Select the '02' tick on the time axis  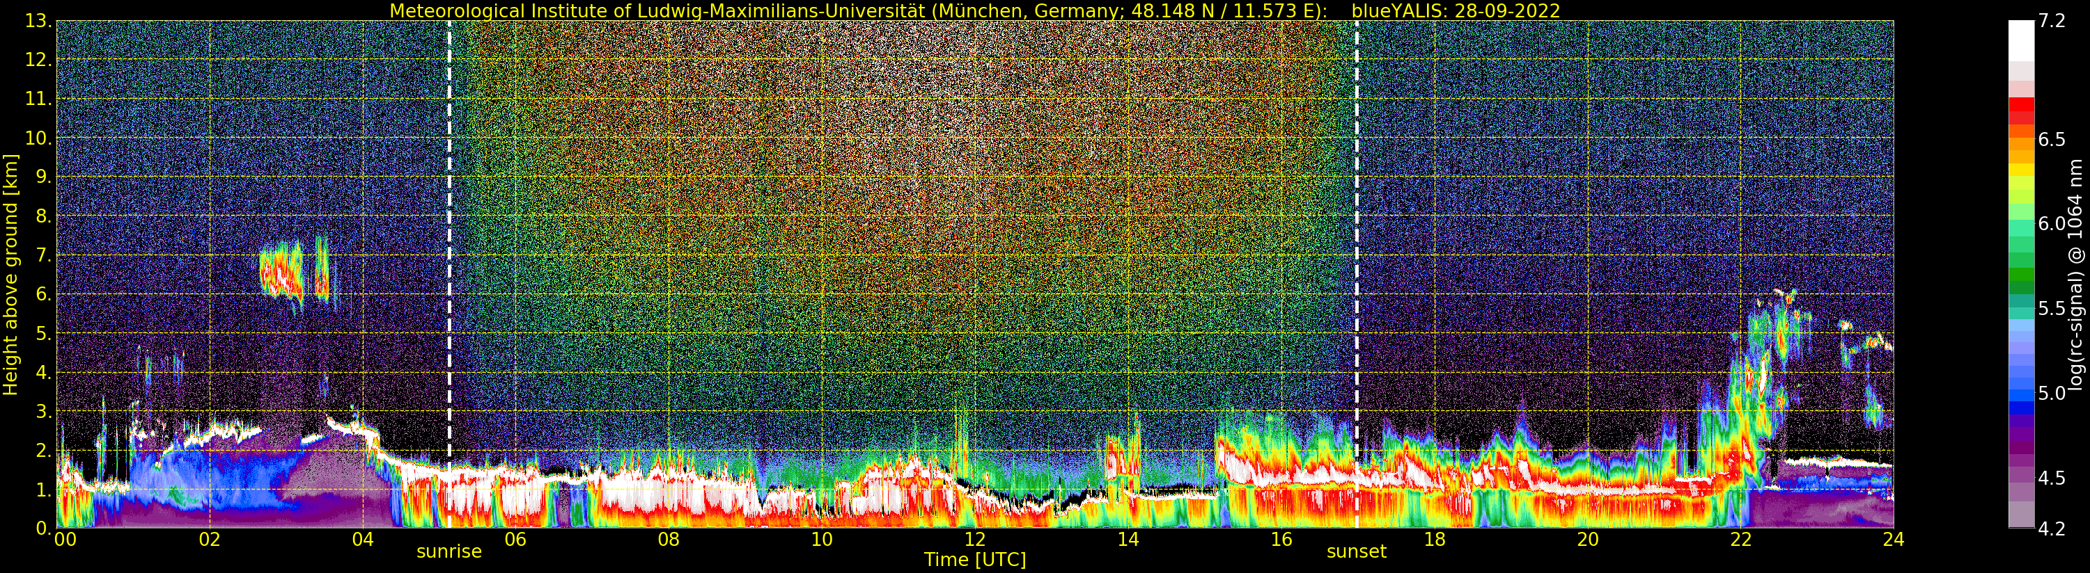210,539
